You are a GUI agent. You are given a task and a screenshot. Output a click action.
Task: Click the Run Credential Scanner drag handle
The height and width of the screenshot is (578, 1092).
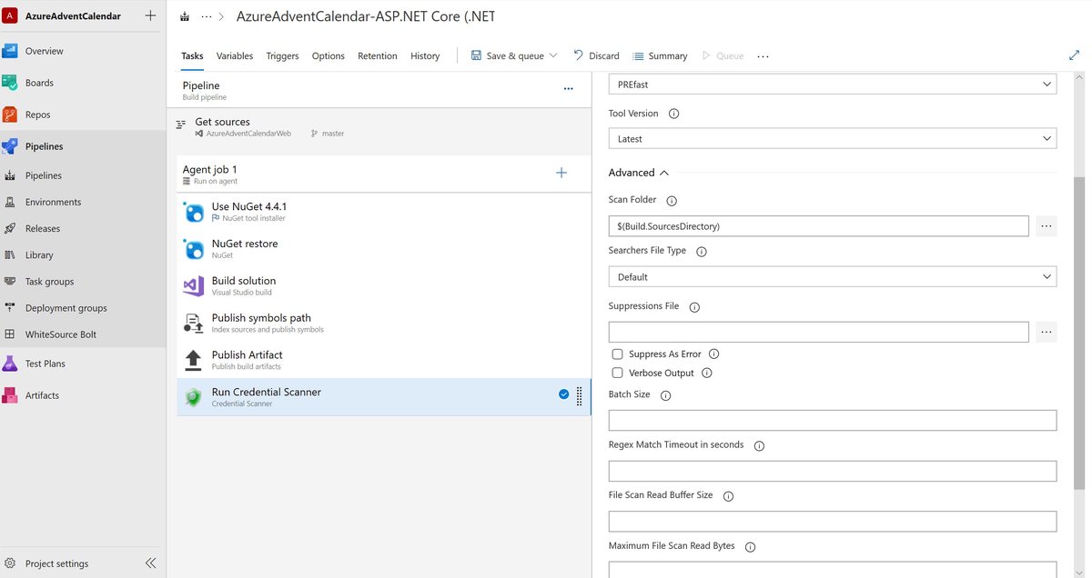(x=580, y=396)
